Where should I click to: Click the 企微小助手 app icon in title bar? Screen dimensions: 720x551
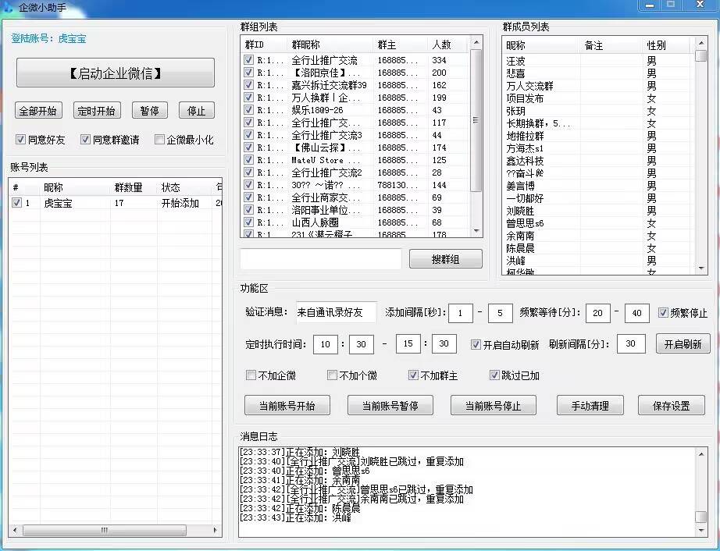(x=7, y=6)
